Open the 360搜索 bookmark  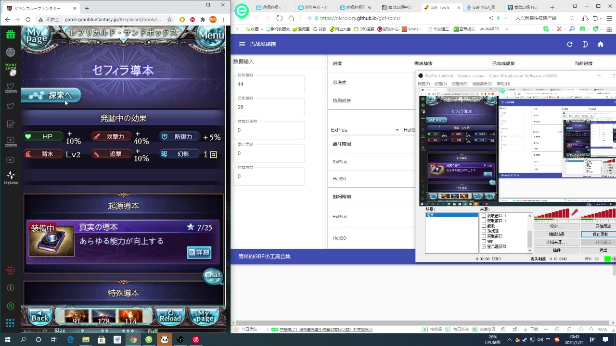[363, 29]
